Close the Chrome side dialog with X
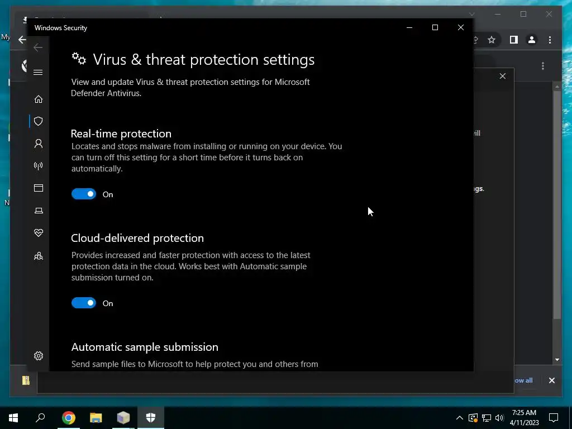 [503, 76]
